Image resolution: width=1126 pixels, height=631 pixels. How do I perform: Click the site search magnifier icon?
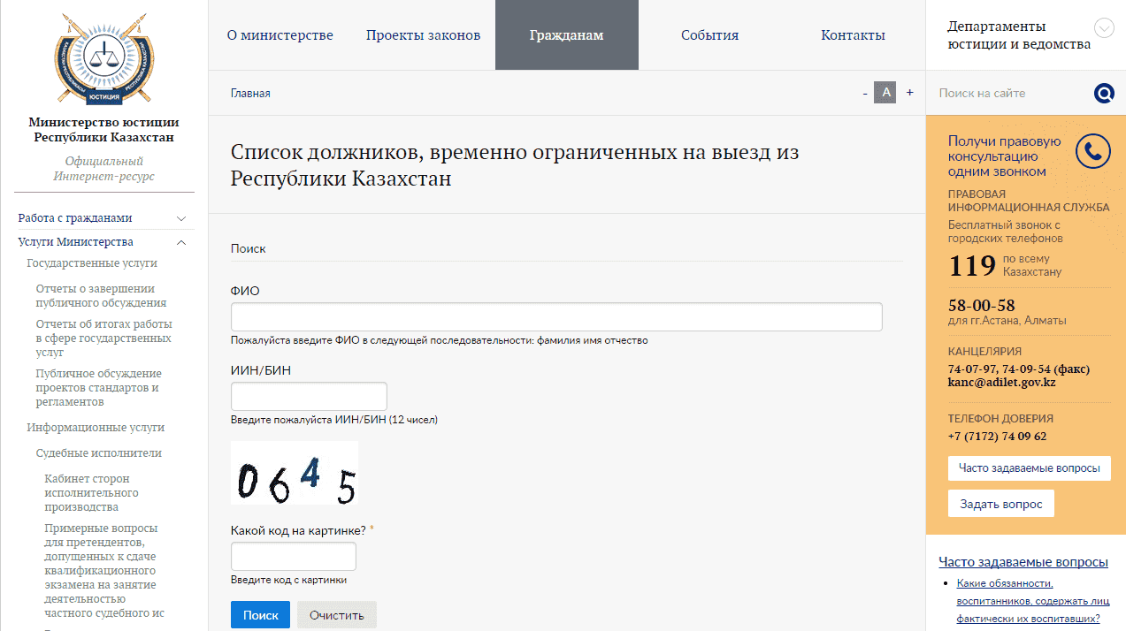pyautogui.click(x=1103, y=93)
